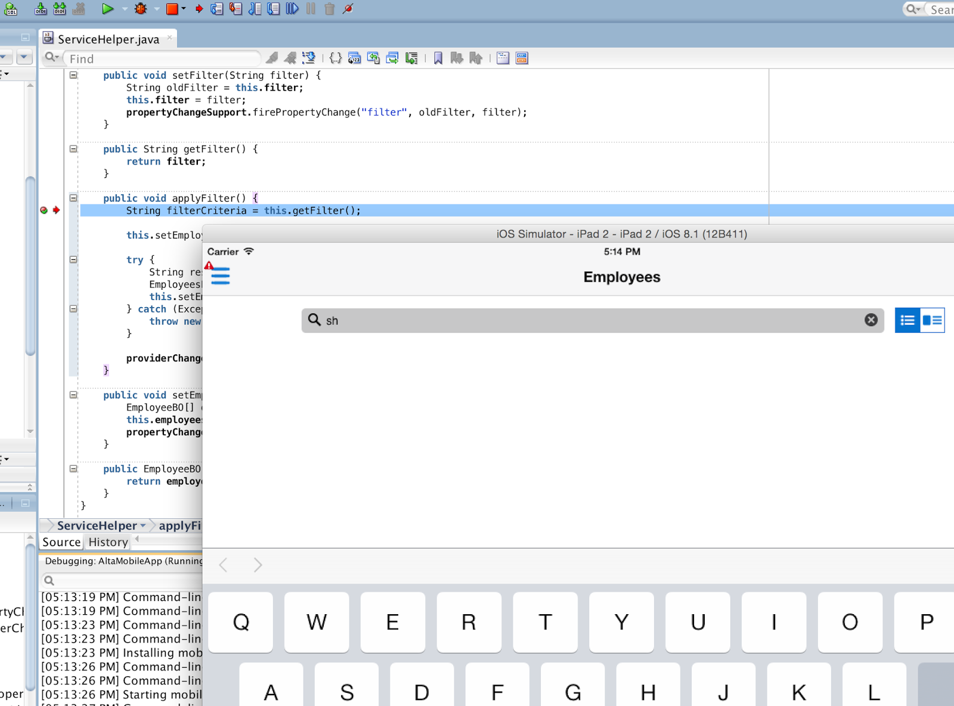
Task: Switch to detail card view in Employees screen
Action: tap(933, 320)
